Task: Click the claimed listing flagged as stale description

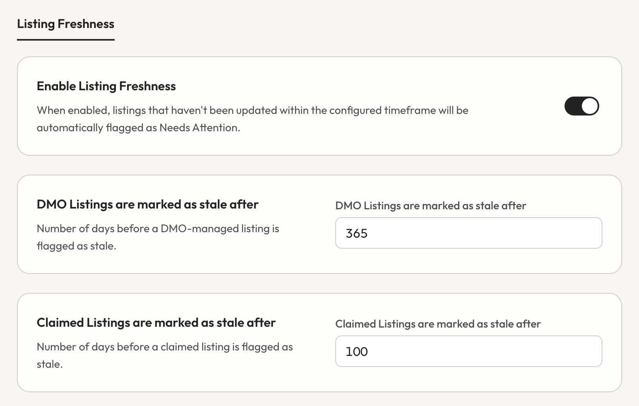Action: [x=165, y=356]
